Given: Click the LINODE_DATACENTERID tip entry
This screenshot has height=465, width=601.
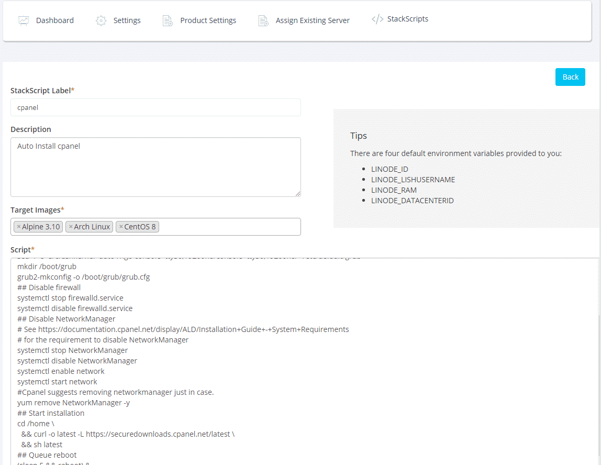Looking at the screenshot, I should (x=412, y=201).
